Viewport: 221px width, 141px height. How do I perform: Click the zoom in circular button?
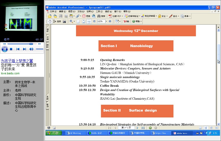coord(110,21)
